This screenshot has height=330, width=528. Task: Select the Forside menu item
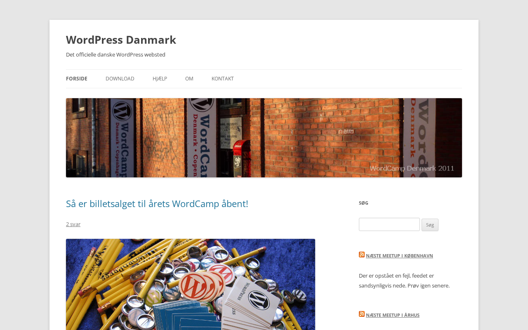pos(77,79)
